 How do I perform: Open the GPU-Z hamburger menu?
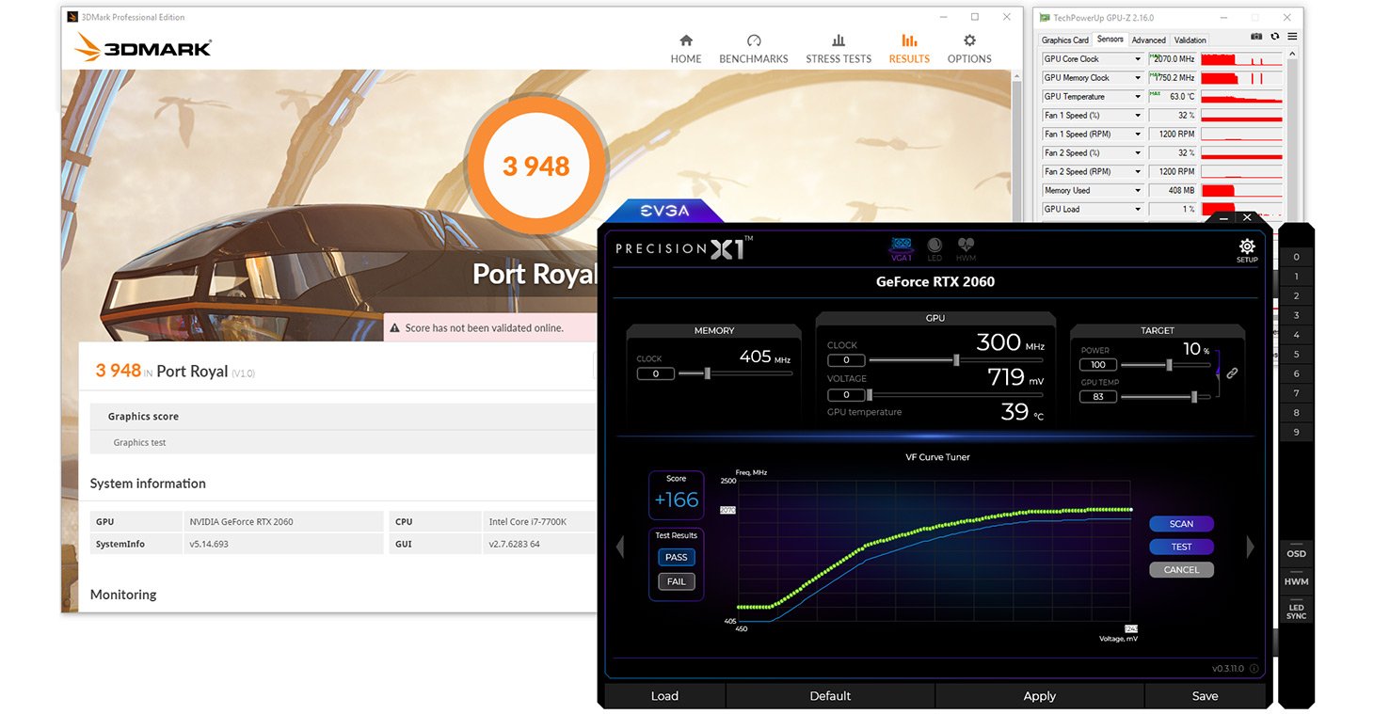(x=1291, y=37)
